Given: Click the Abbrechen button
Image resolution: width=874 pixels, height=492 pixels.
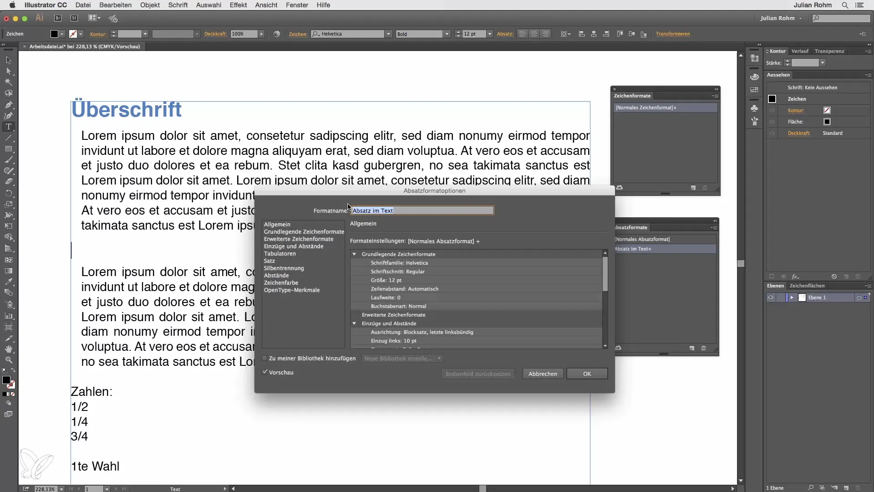Looking at the screenshot, I should tap(543, 374).
